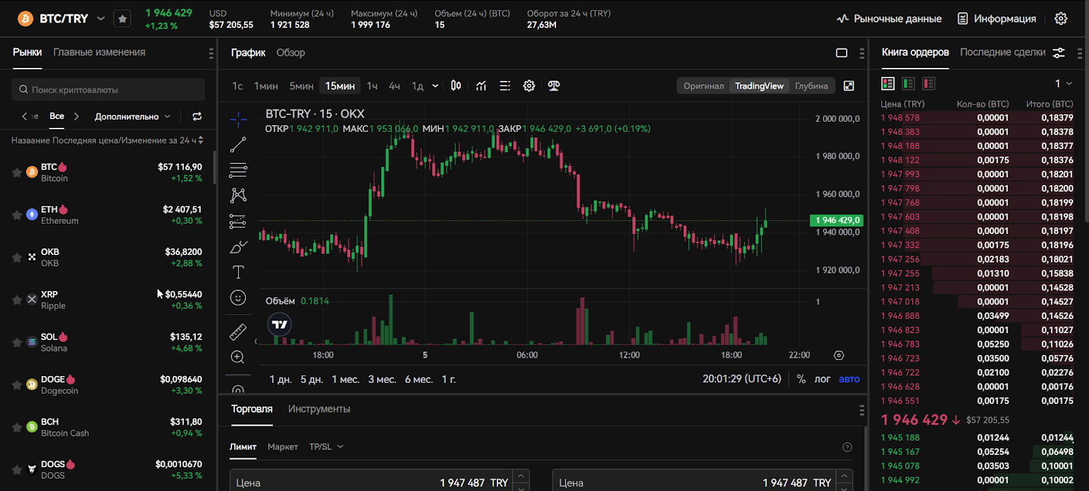Image resolution: width=1089 pixels, height=491 pixels.
Task: Select the Все category tab
Action: point(56,116)
